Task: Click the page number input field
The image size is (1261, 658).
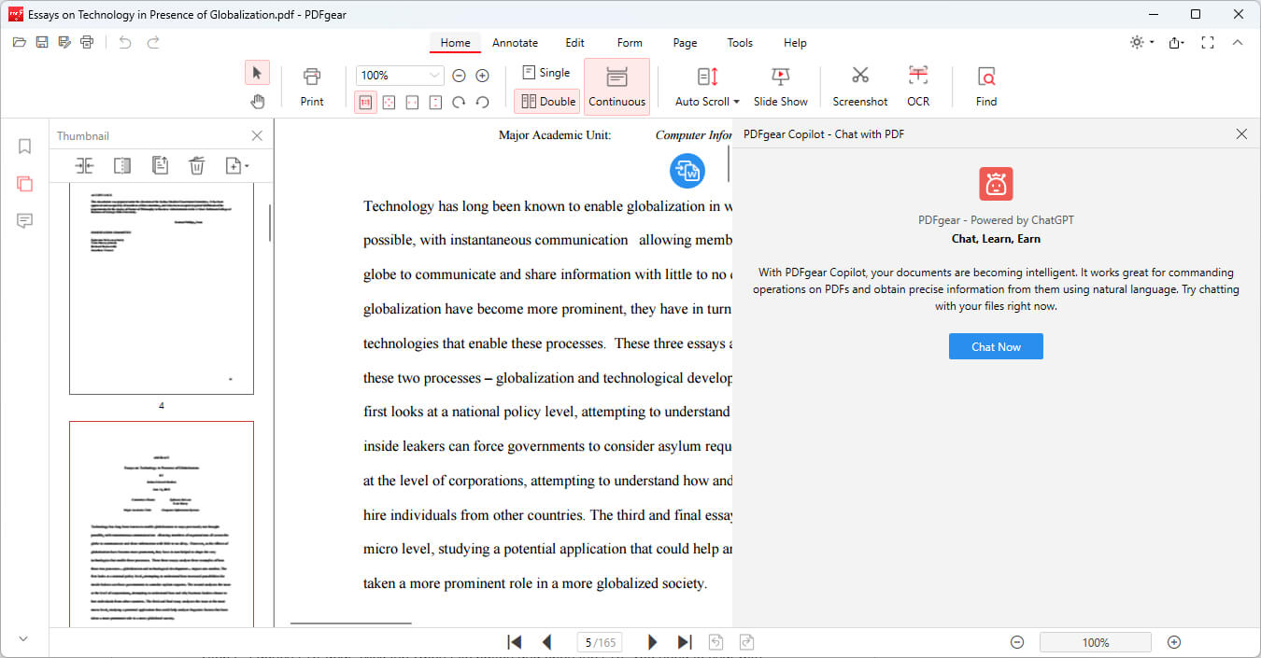Action: (587, 642)
